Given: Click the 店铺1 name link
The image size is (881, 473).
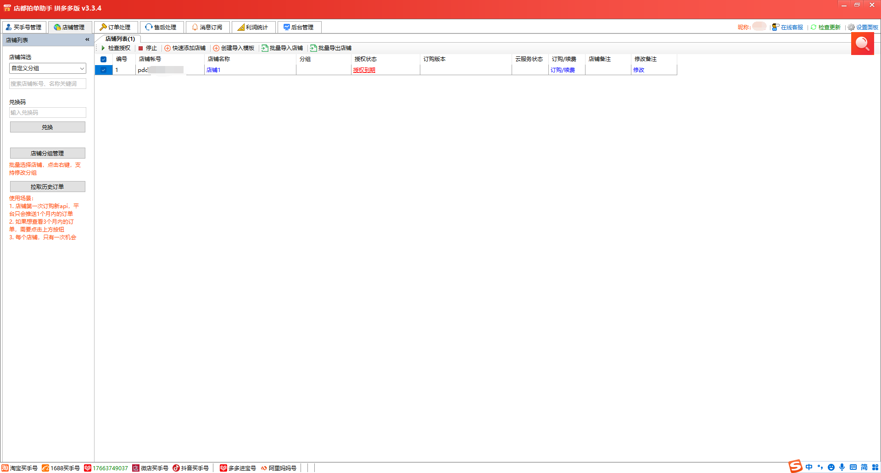Looking at the screenshot, I should coord(213,70).
